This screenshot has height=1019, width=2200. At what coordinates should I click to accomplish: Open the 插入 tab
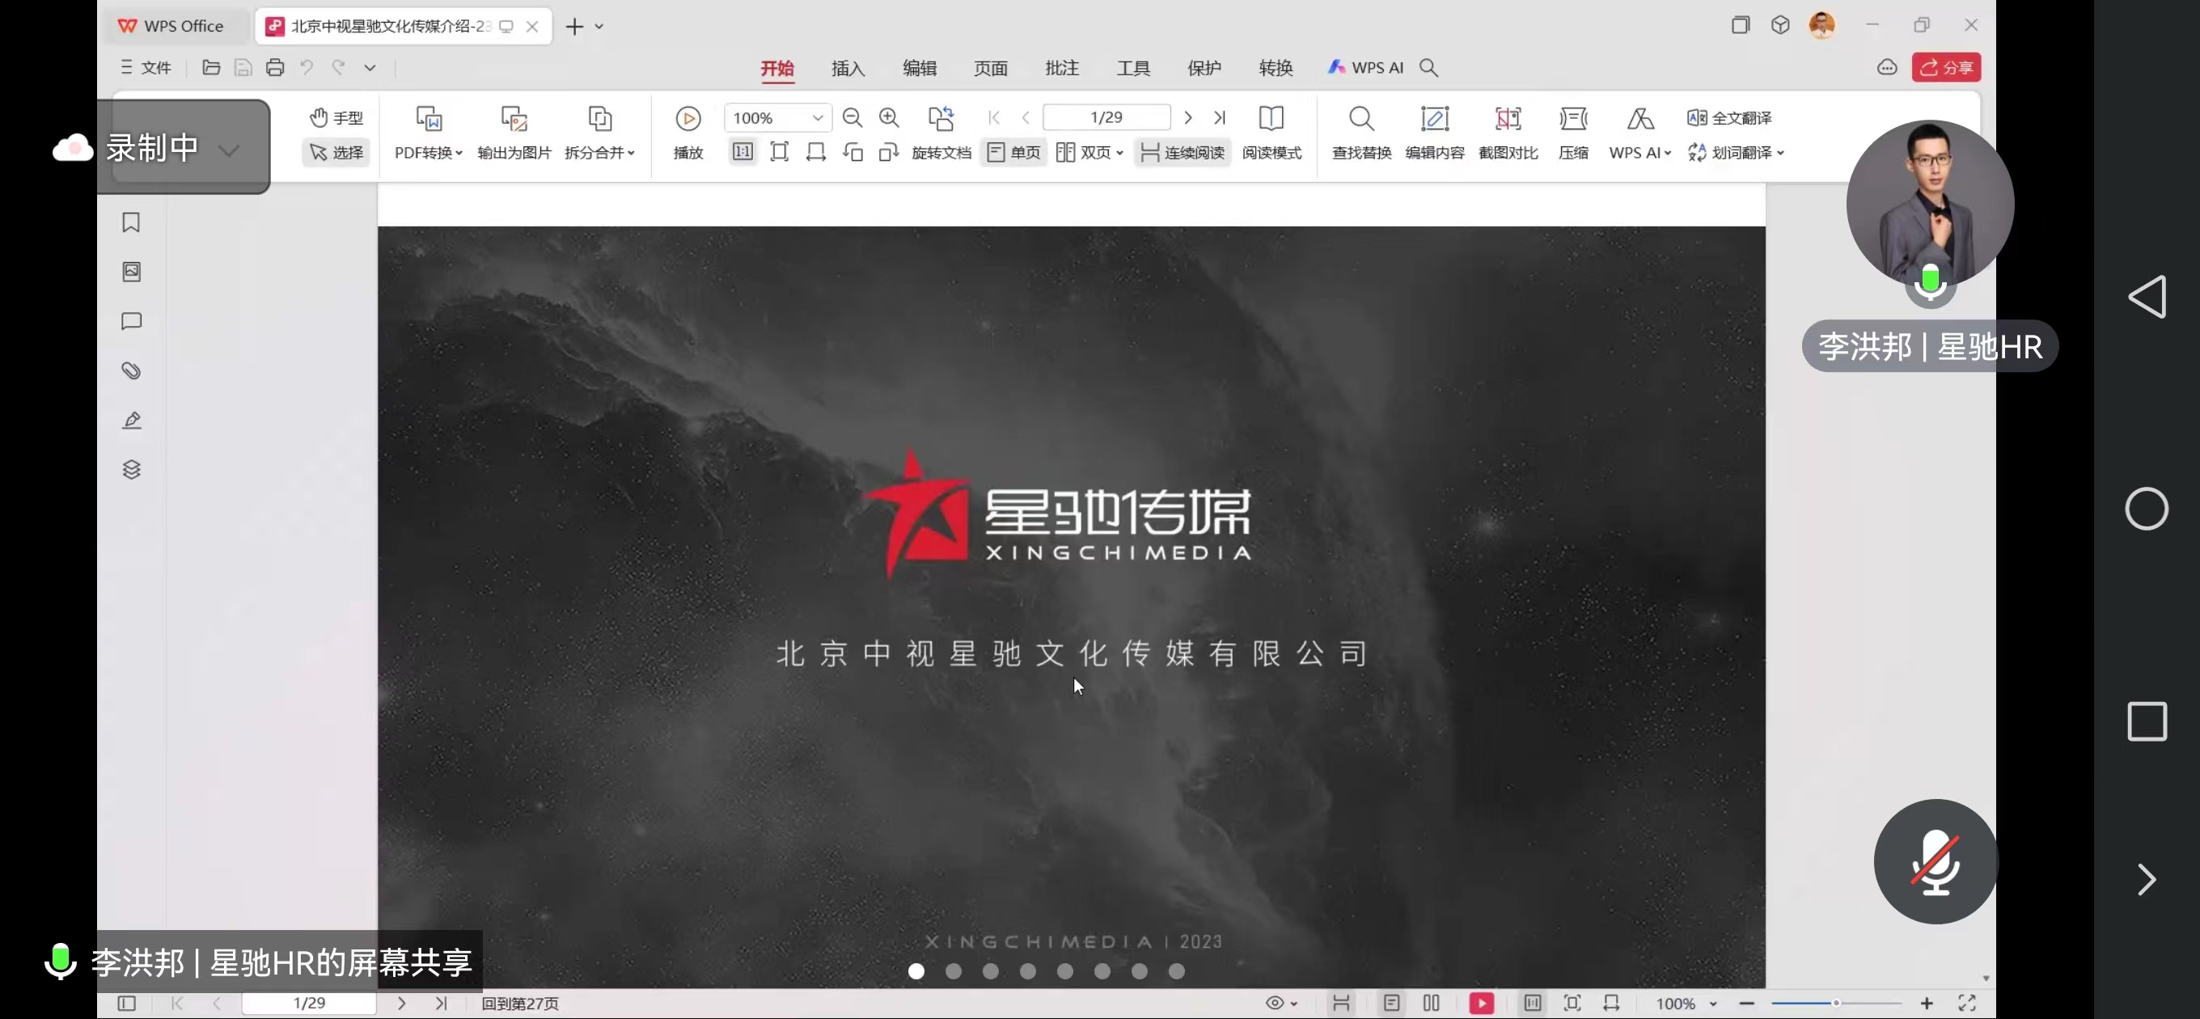[848, 68]
